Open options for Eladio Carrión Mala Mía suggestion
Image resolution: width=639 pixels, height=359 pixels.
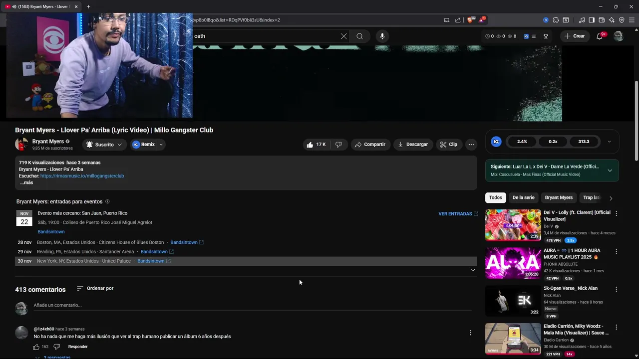tap(616, 327)
